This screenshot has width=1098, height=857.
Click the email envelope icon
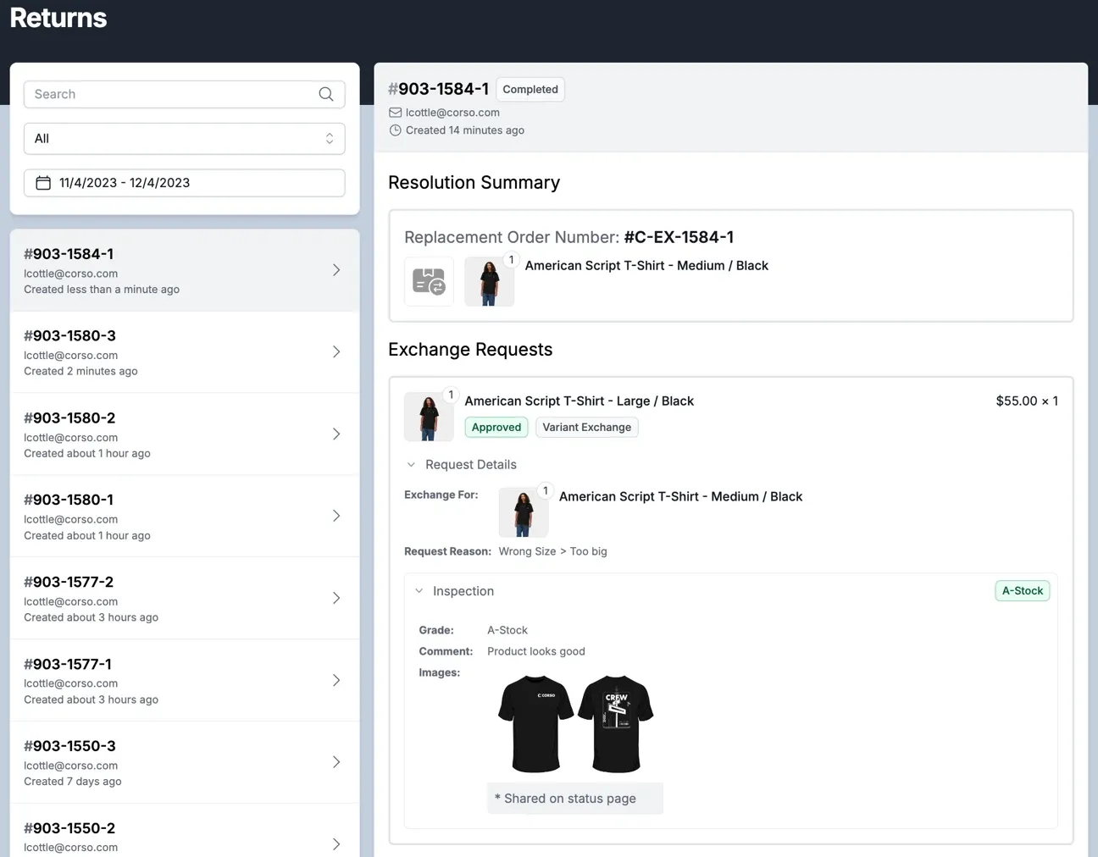coord(395,113)
